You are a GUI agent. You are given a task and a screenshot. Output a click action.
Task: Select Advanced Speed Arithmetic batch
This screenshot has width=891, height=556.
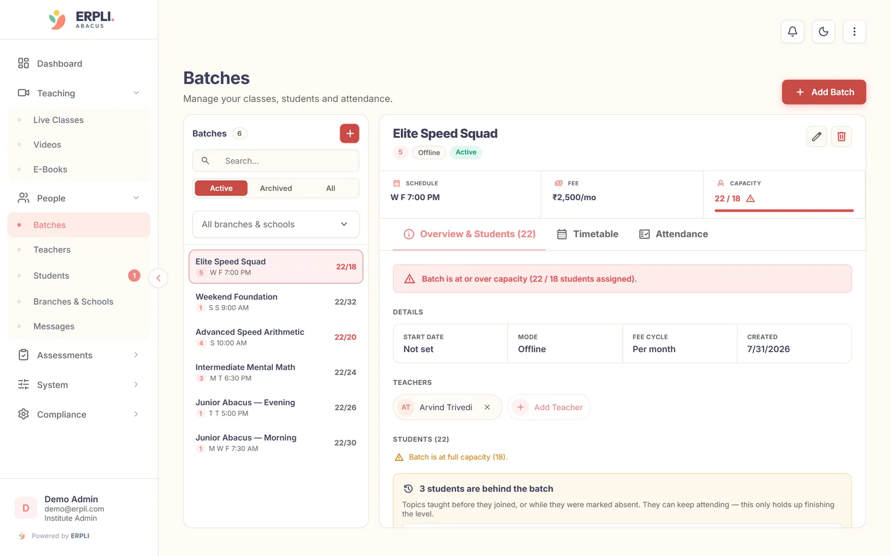point(276,337)
